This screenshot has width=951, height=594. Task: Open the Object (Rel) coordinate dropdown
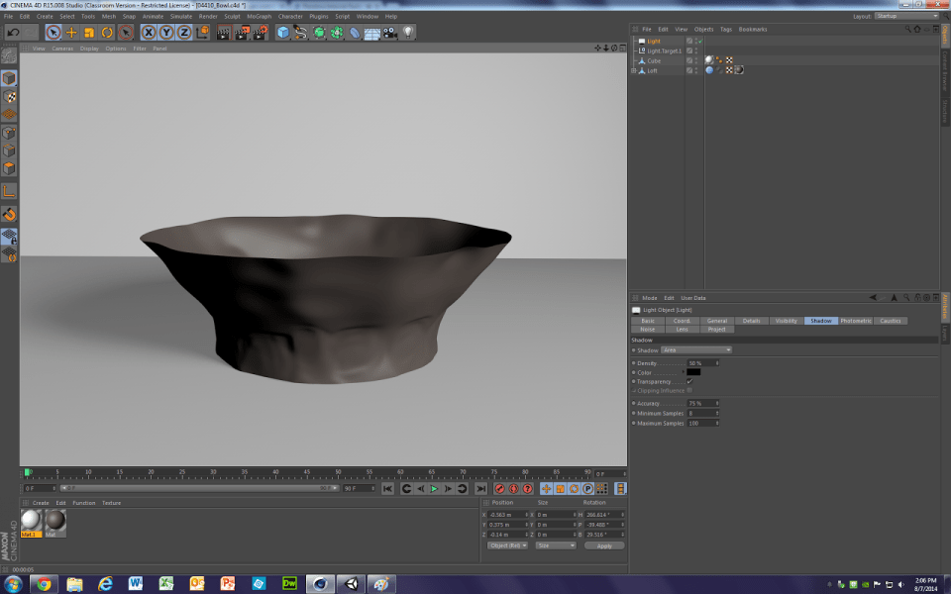pyautogui.click(x=508, y=545)
